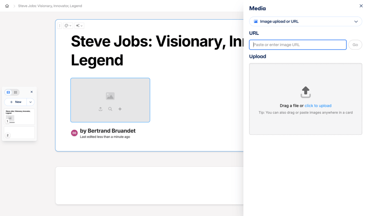Click the 'click to upload' link

pyautogui.click(x=318, y=106)
